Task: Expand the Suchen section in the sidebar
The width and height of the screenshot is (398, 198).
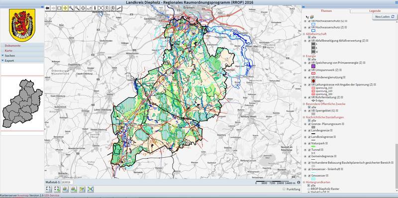Action: [x=9, y=56]
